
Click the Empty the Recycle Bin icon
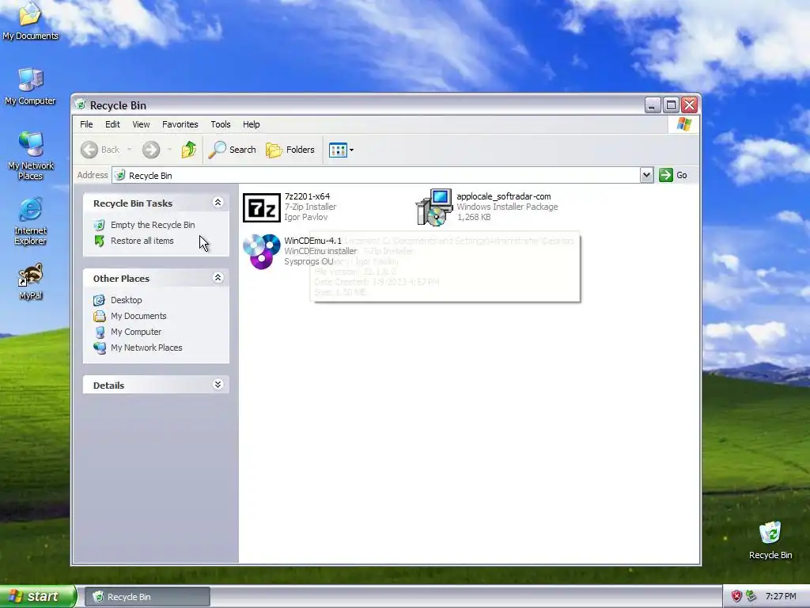click(x=99, y=225)
